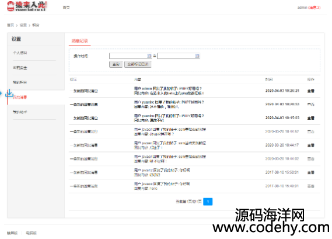Select the message records tab
Screen dimensions: 332x239
point(79,41)
